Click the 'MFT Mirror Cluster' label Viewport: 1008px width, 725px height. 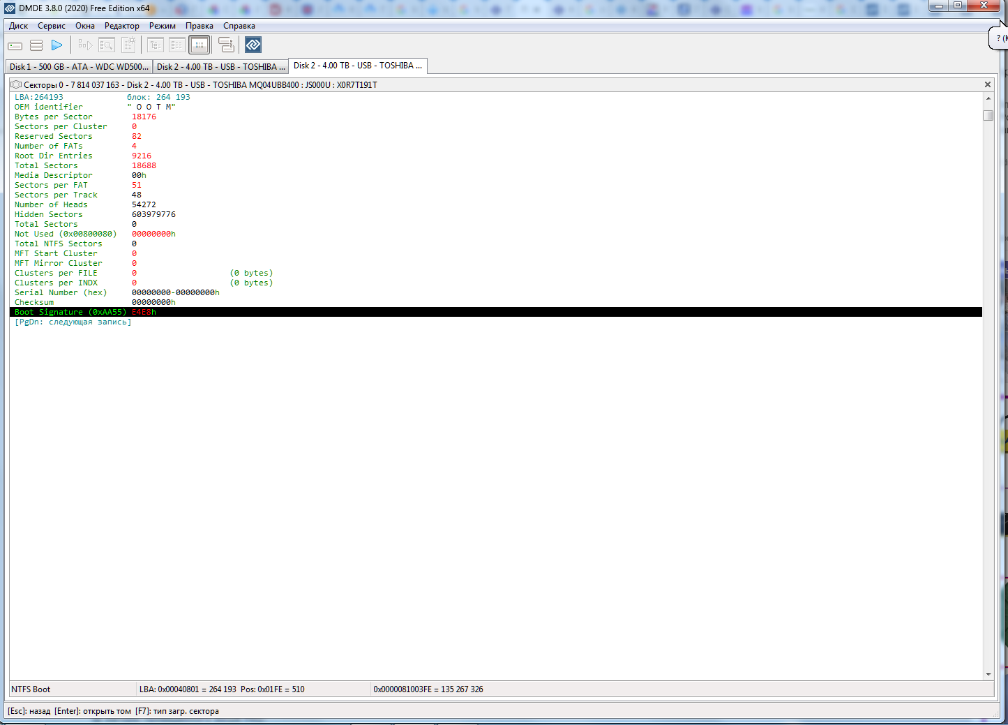(59, 264)
